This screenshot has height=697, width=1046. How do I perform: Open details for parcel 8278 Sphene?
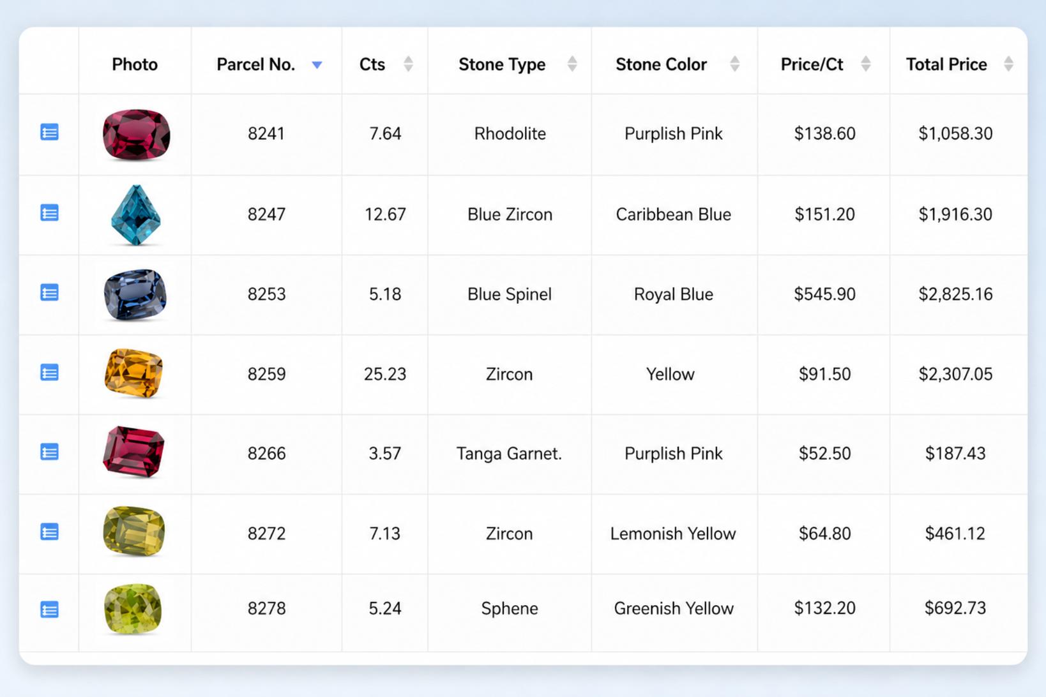point(49,610)
